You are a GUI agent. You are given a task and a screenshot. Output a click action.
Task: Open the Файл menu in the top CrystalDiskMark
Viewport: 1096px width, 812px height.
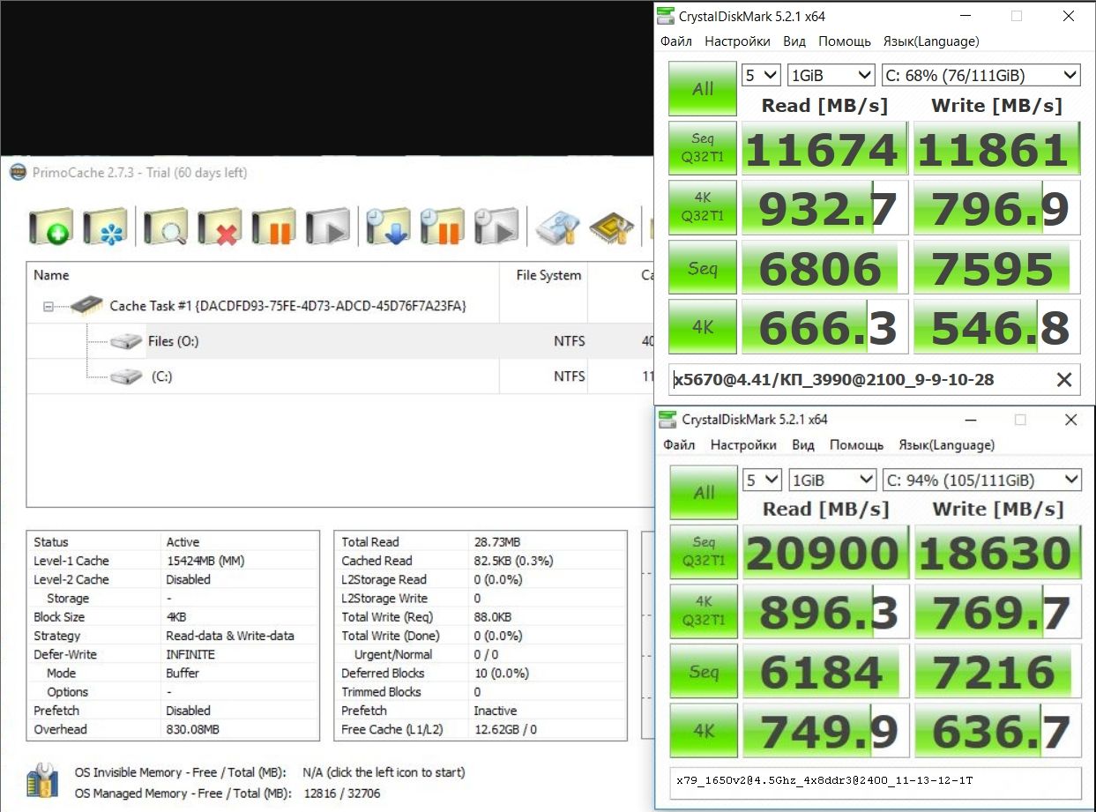[676, 41]
